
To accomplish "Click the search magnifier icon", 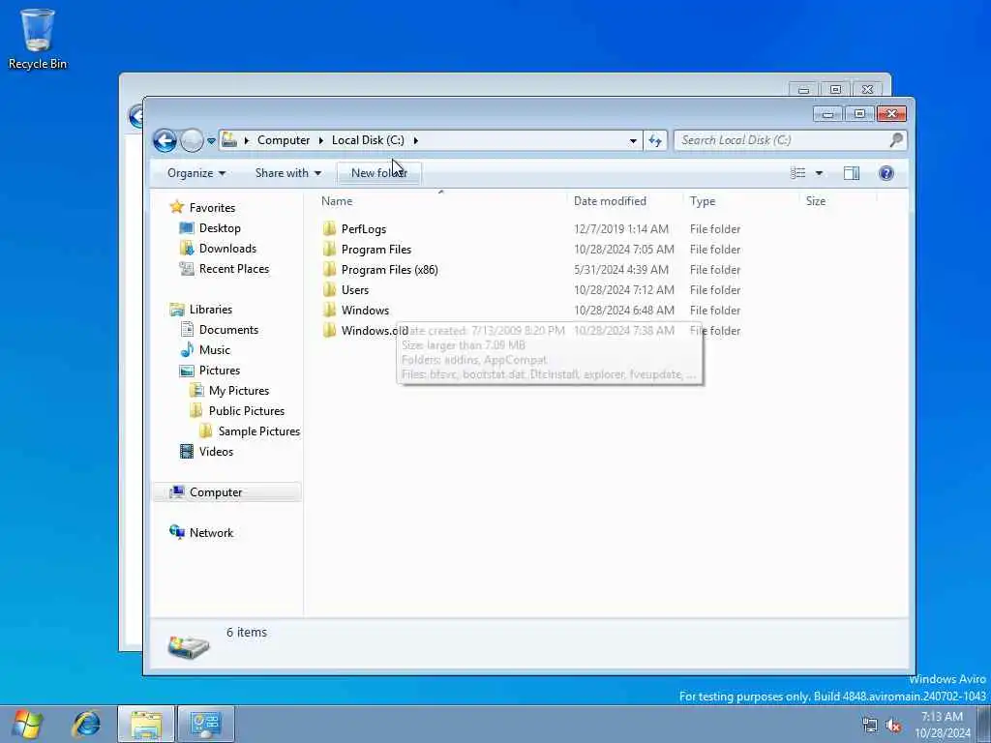I will pyautogui.click(x=896, y=140).
